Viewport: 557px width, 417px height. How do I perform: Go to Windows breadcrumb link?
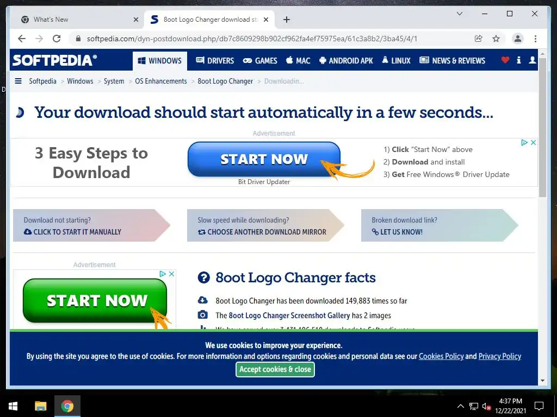[80, 81]
